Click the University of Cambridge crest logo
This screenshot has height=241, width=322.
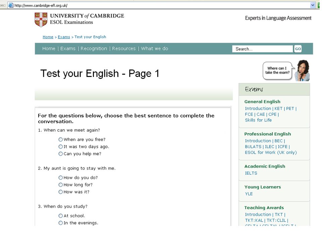pos(41,20)
